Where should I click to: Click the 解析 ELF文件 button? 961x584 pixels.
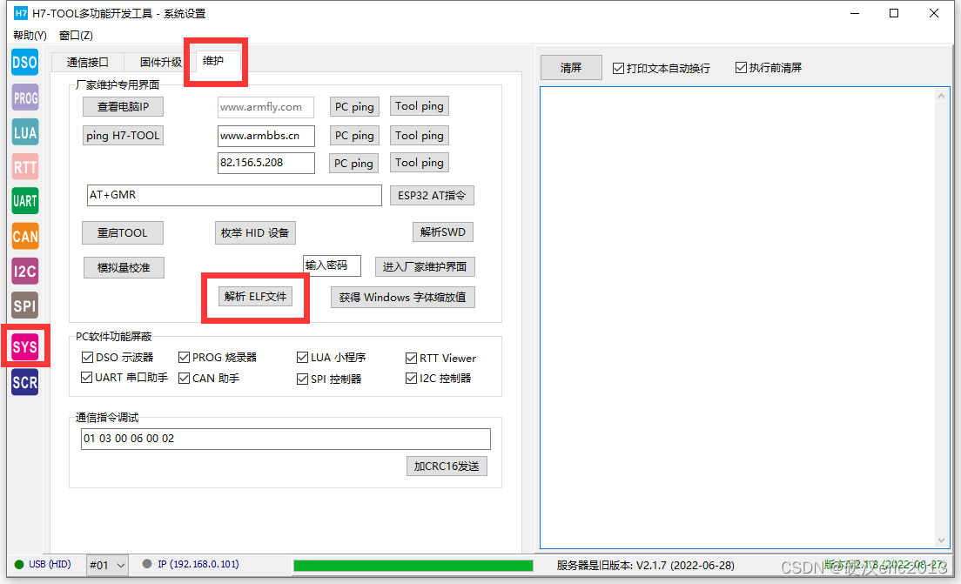click(256, 297)
